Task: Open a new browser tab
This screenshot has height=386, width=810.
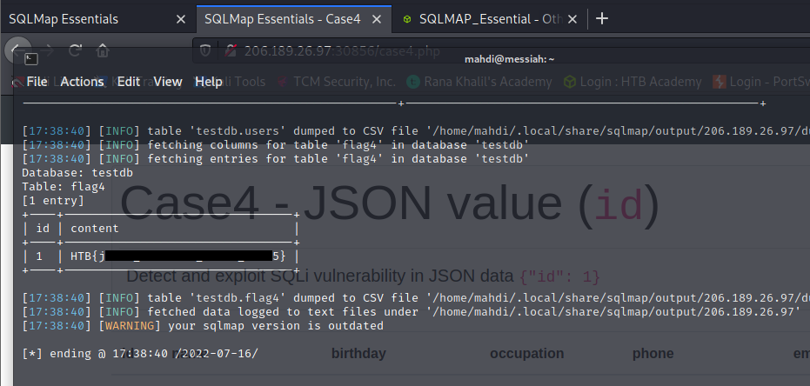Action: coord(602,19)
